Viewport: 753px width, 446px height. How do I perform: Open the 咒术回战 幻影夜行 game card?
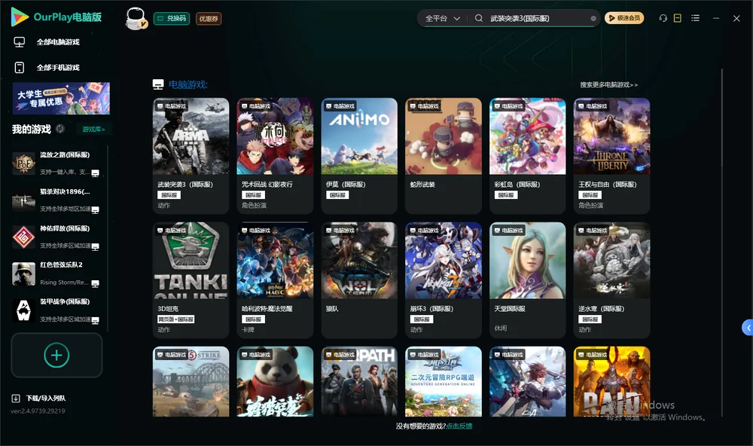tap(275, 156)
